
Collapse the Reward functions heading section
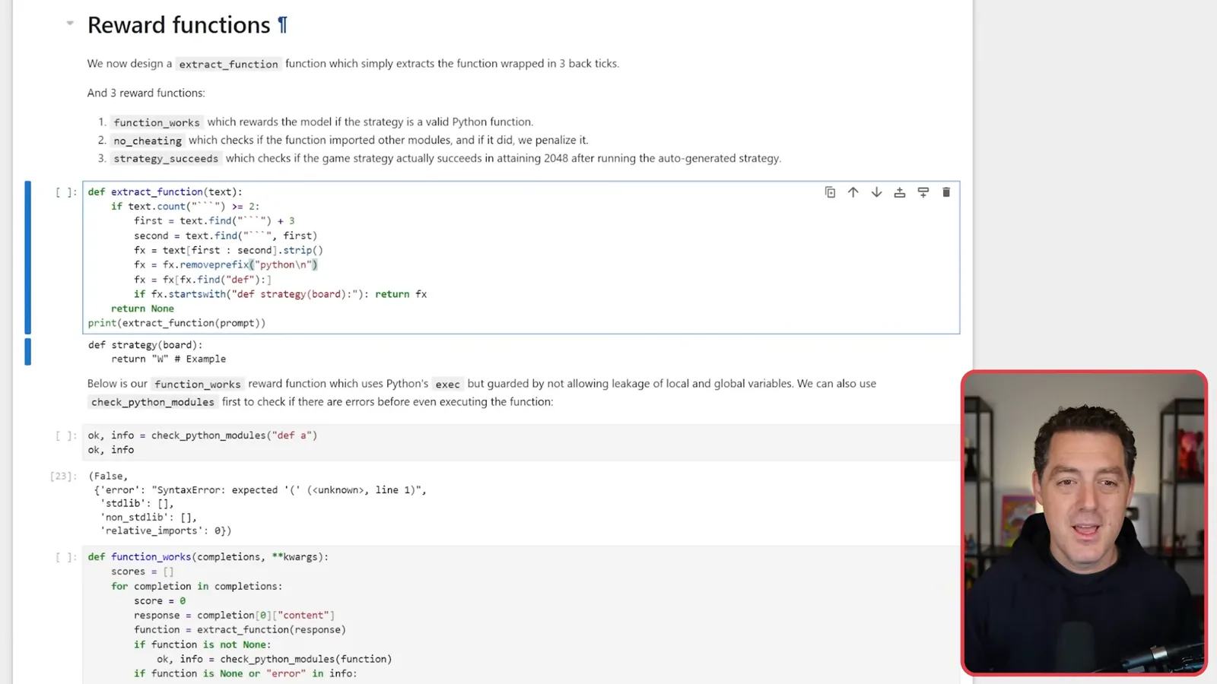[70, 24]
